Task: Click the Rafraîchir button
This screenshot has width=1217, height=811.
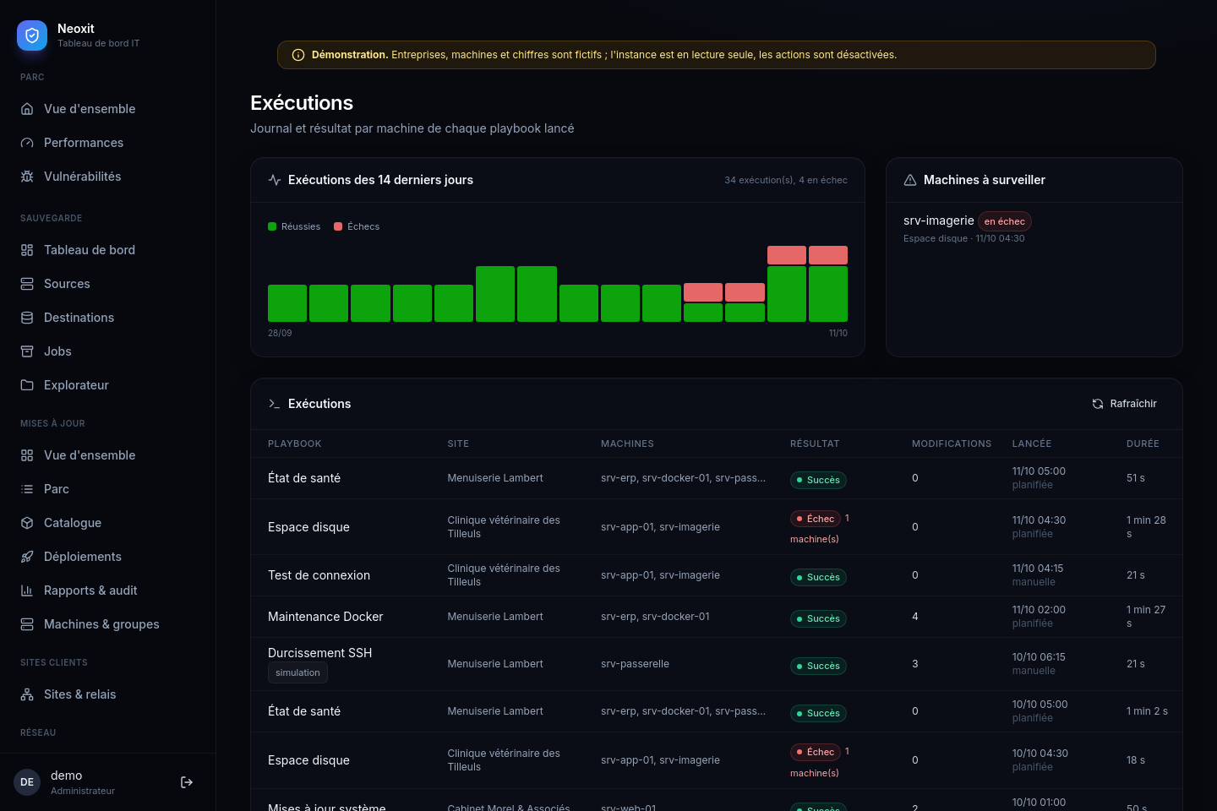Action: coord(1125,404)
